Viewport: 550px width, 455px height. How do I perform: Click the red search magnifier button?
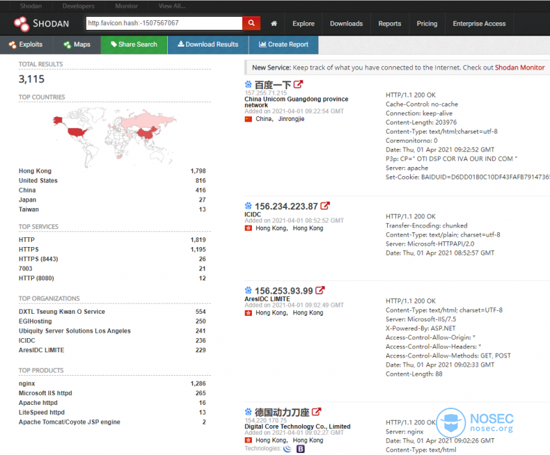251,23
